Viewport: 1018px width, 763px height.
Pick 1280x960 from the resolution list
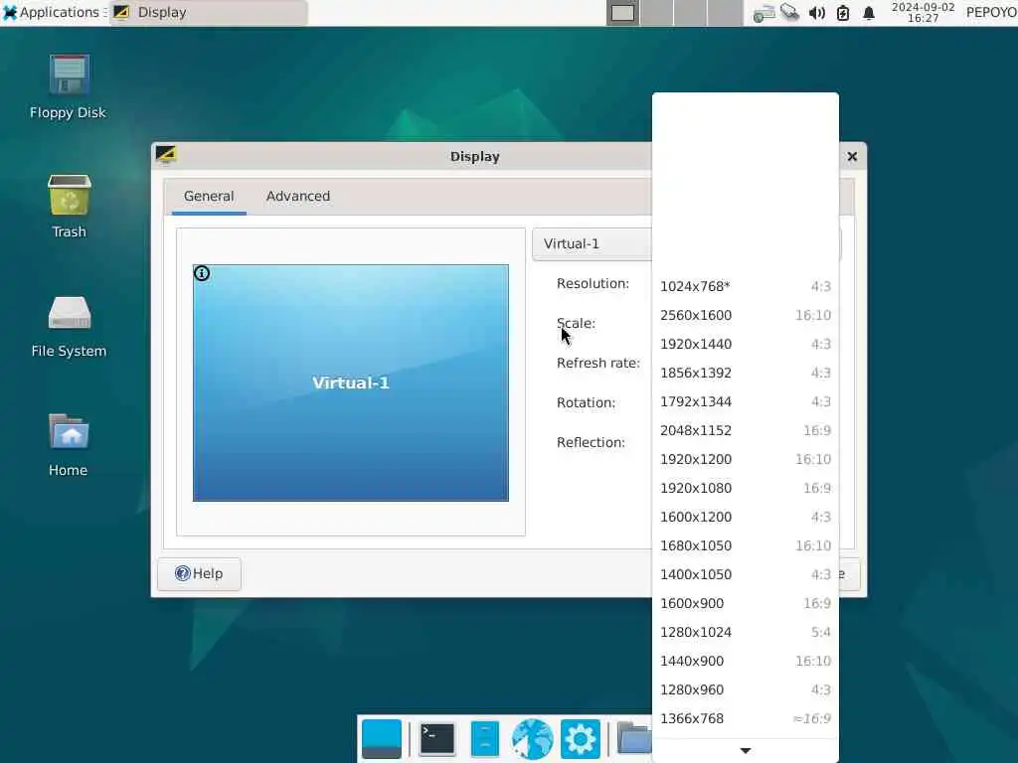click(746, 689)
